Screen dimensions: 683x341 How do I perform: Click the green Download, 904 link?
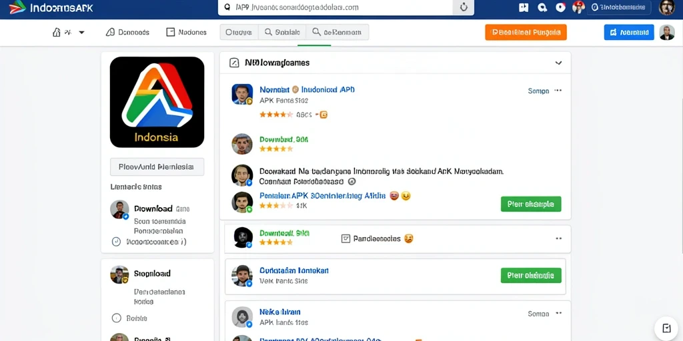coord(283,140)
